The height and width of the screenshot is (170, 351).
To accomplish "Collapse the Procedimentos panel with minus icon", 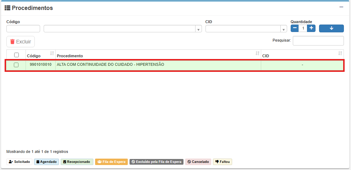I will click(x=341, y=7).
